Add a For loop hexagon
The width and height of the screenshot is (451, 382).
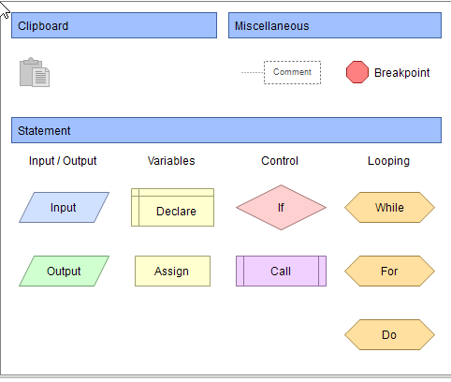coord(389,271)
